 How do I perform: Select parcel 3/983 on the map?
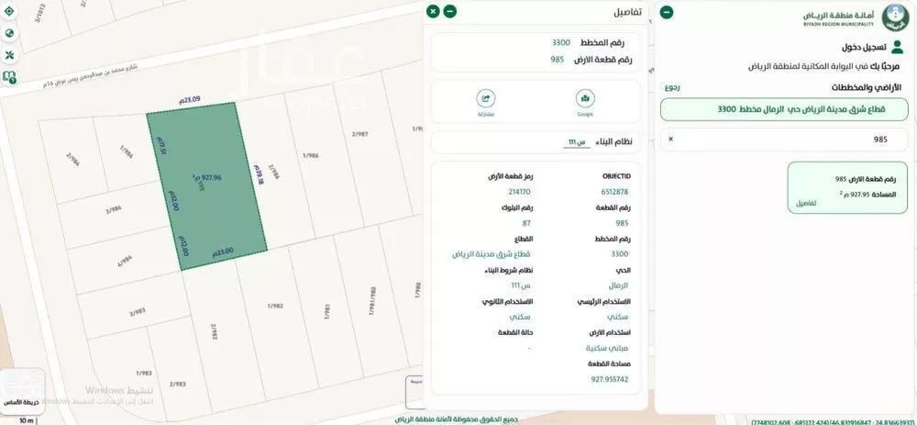click(136, 313)
